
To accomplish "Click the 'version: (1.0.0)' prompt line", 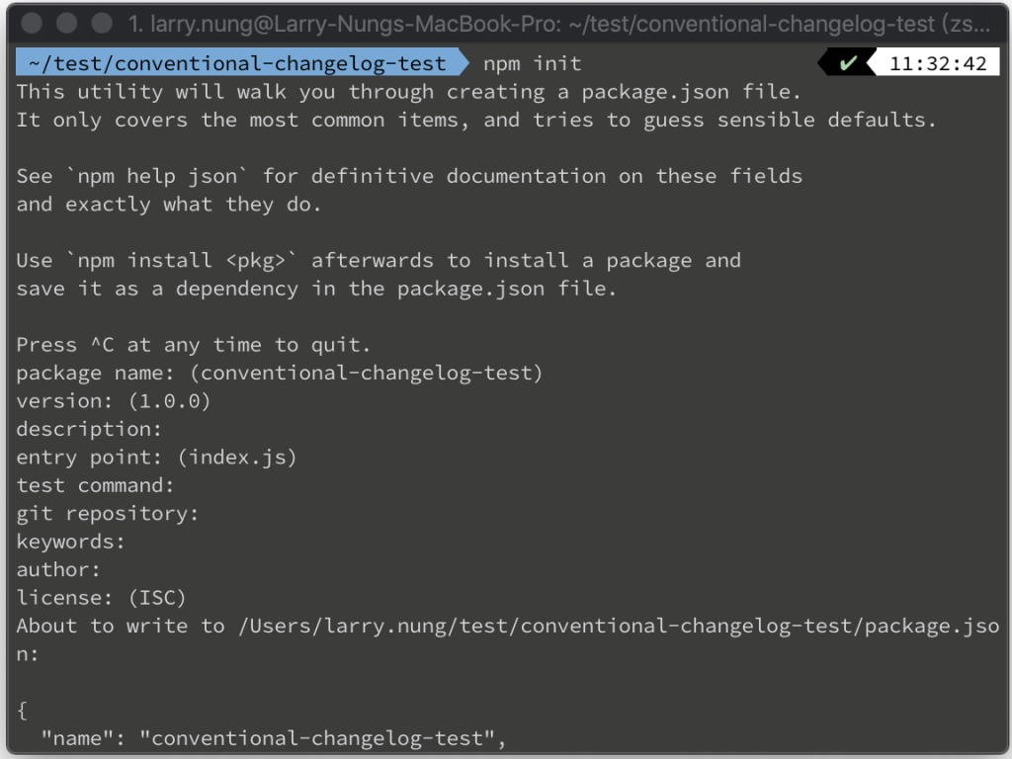I will tap(114, 401).
